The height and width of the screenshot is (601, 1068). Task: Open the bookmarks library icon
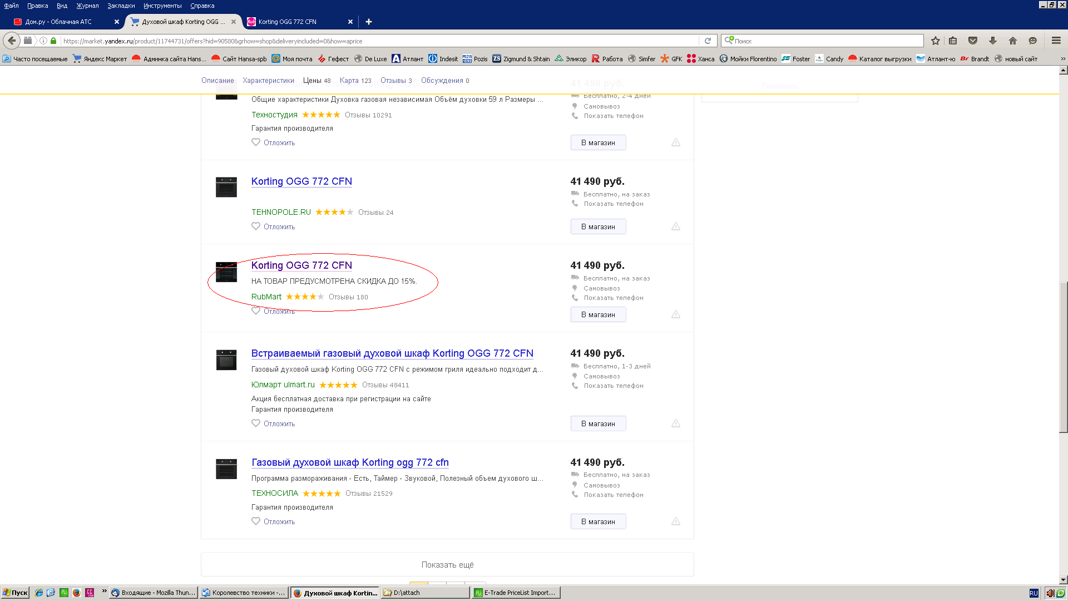953,41
